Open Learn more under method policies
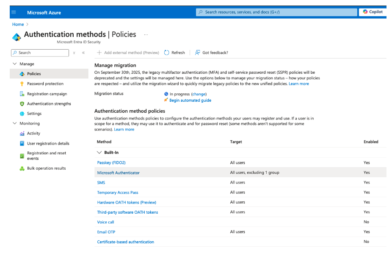This screenshot has width=392, height=265. [x=124, y=129]
